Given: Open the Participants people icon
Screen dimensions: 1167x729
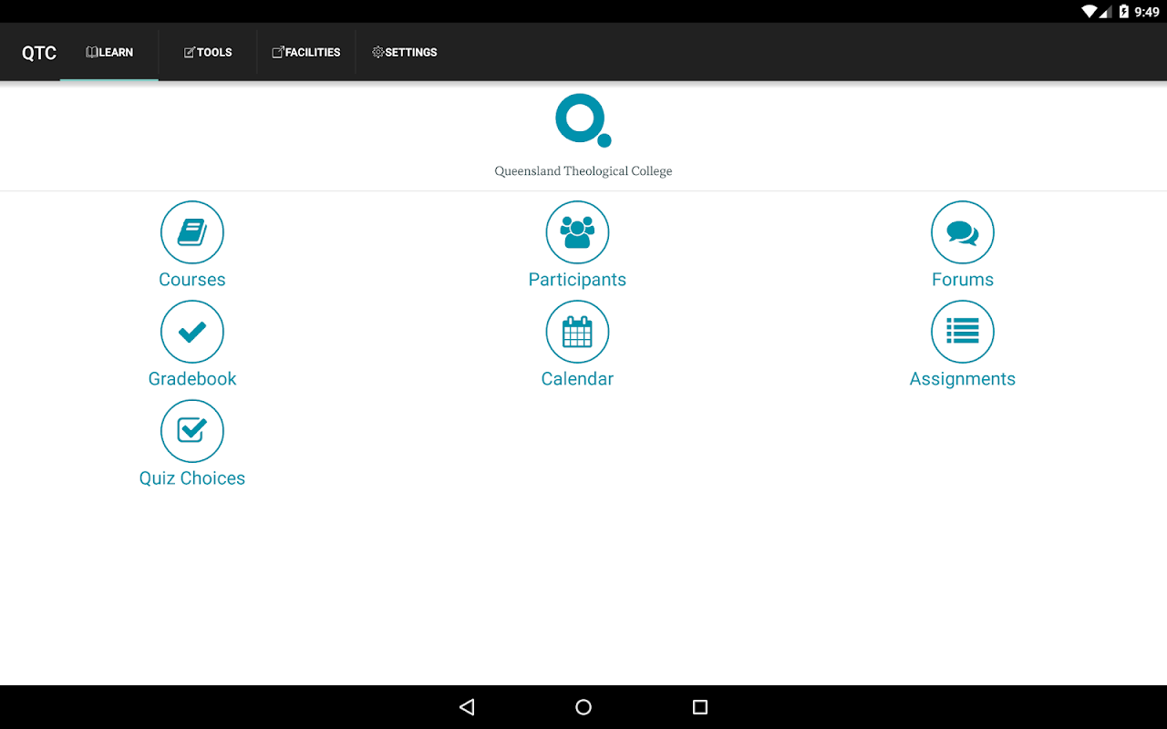Looking at the screenshot, I should (x=577, y=232).
